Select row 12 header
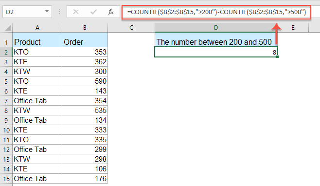The height and width of the screenshot is (186, 320). pyautogui.click(x=6, y=149)
